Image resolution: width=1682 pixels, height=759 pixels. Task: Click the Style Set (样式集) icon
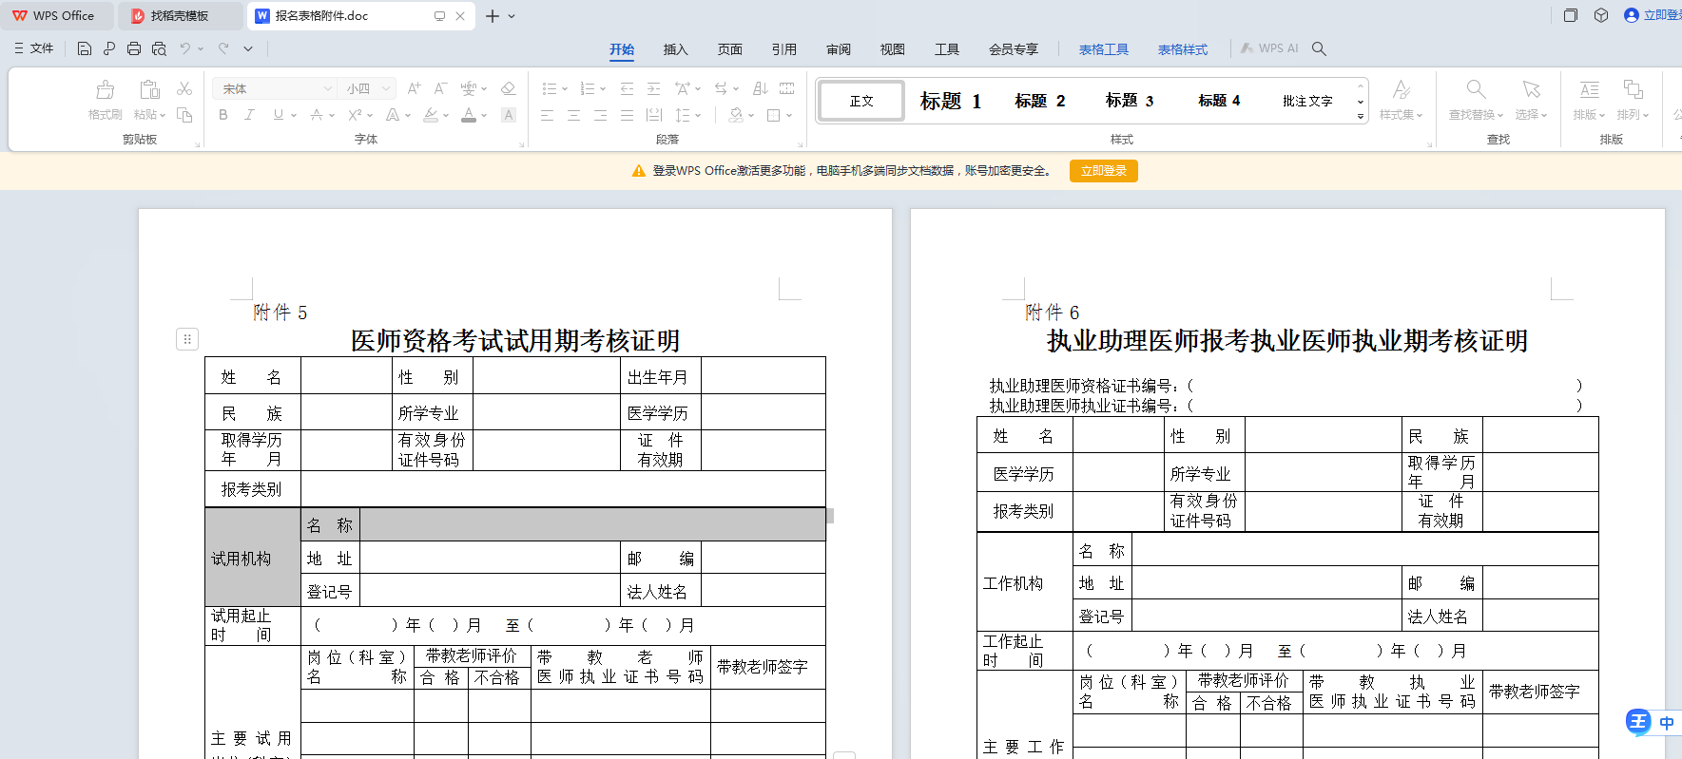(1402, 89)
